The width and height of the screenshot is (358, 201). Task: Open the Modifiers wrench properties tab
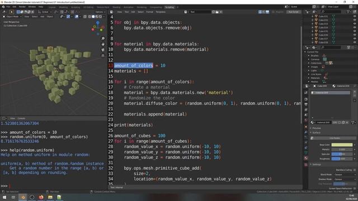(306, 132)
